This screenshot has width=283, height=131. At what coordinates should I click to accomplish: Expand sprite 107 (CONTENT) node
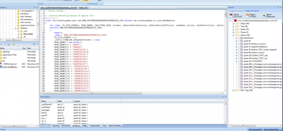(236, 61)
